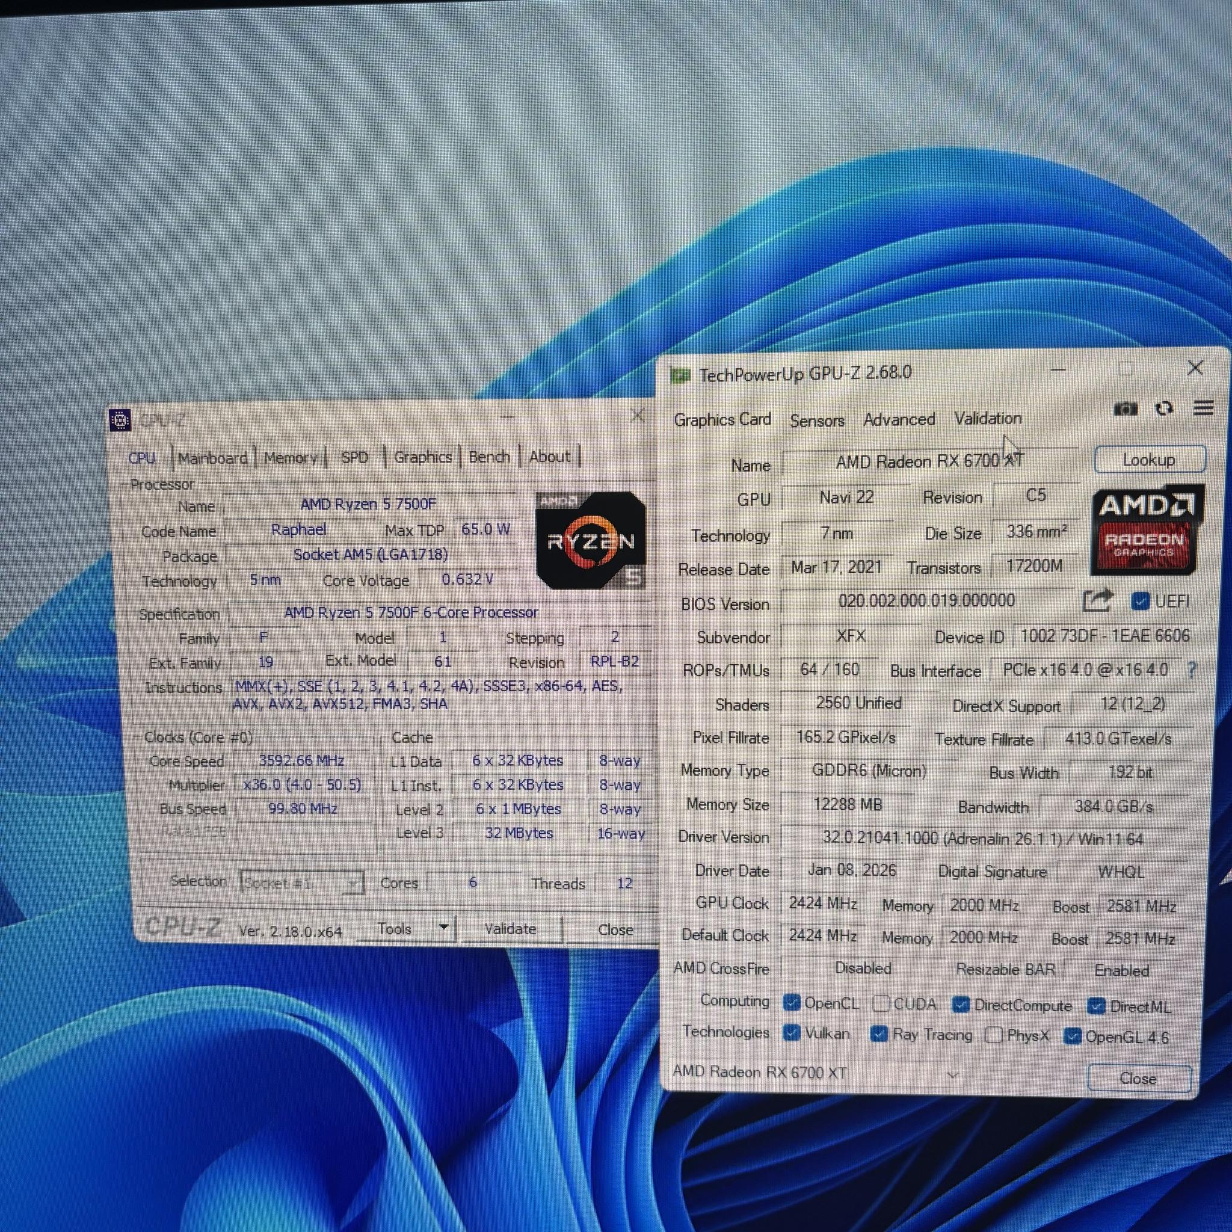Open the Graphics tab in CPU-Z

pyautogui.click(x=422, y=457)
